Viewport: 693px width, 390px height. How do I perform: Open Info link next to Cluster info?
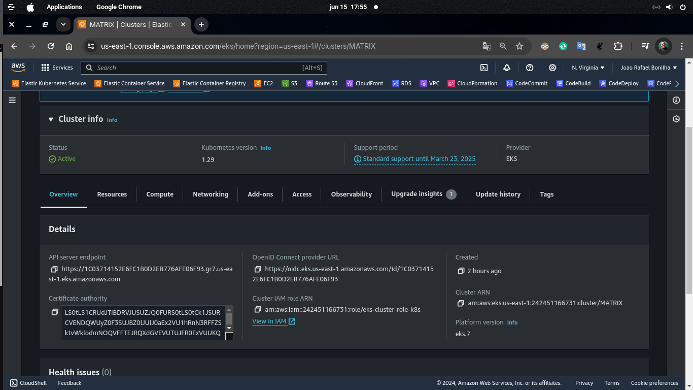point(112,120)
